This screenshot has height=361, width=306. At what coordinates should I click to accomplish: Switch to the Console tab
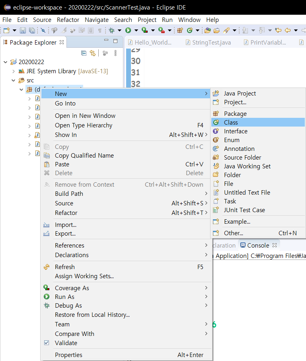[258, 246]
